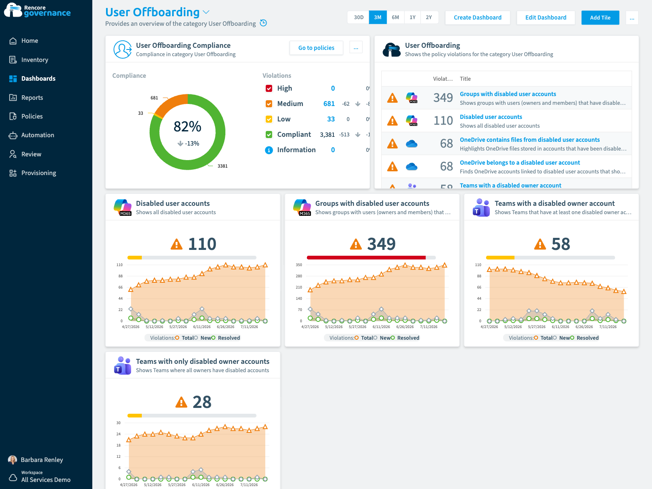Toggle New series in the Groups with disabled user accounts legend
The height and width of the screenshot is (489, 652).
(382, 338)
